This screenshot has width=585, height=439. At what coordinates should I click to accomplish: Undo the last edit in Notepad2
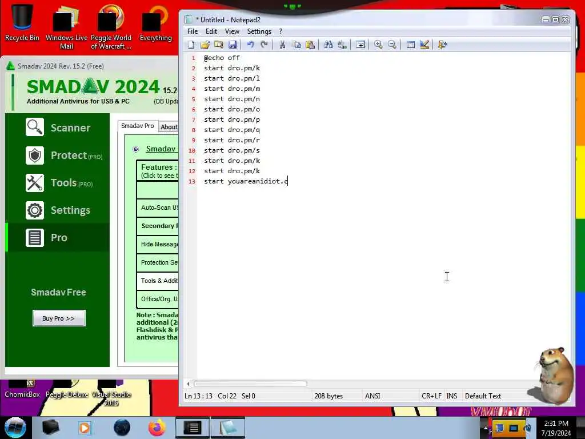[250, 45]
